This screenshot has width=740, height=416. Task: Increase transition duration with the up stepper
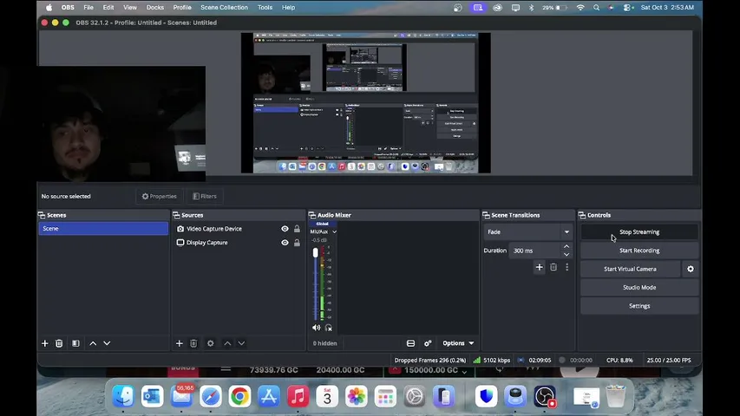coord(566,247)
